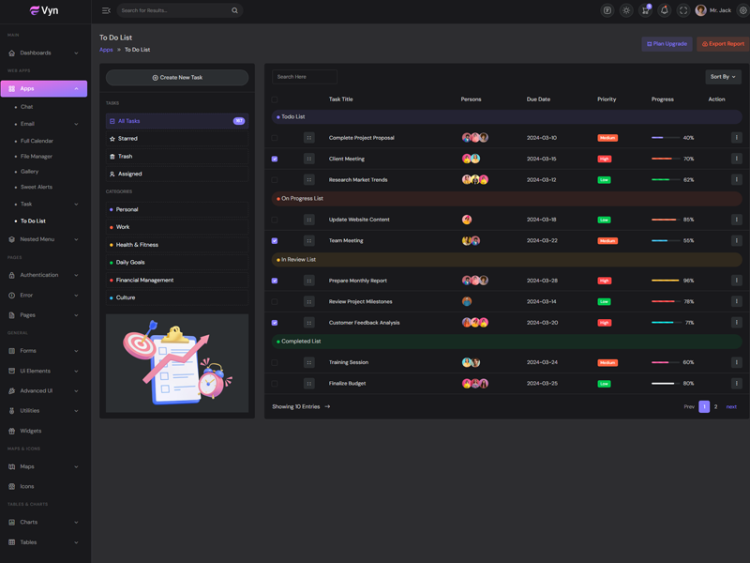This screenshot has height=563, width=750.
Task: Collapse sidebar with the hamburger icon
Action: click(x=106, y=10)
